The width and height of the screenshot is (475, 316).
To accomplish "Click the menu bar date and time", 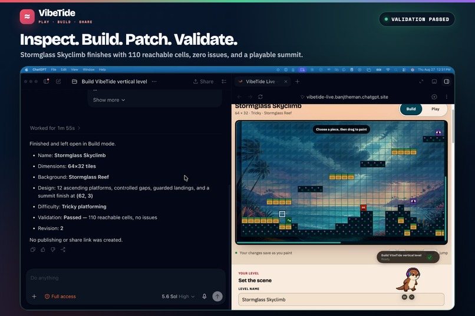I will tap(434, 69).
